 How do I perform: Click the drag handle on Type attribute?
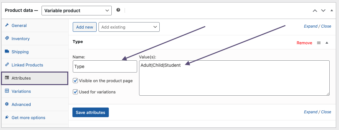coord(319,43)
